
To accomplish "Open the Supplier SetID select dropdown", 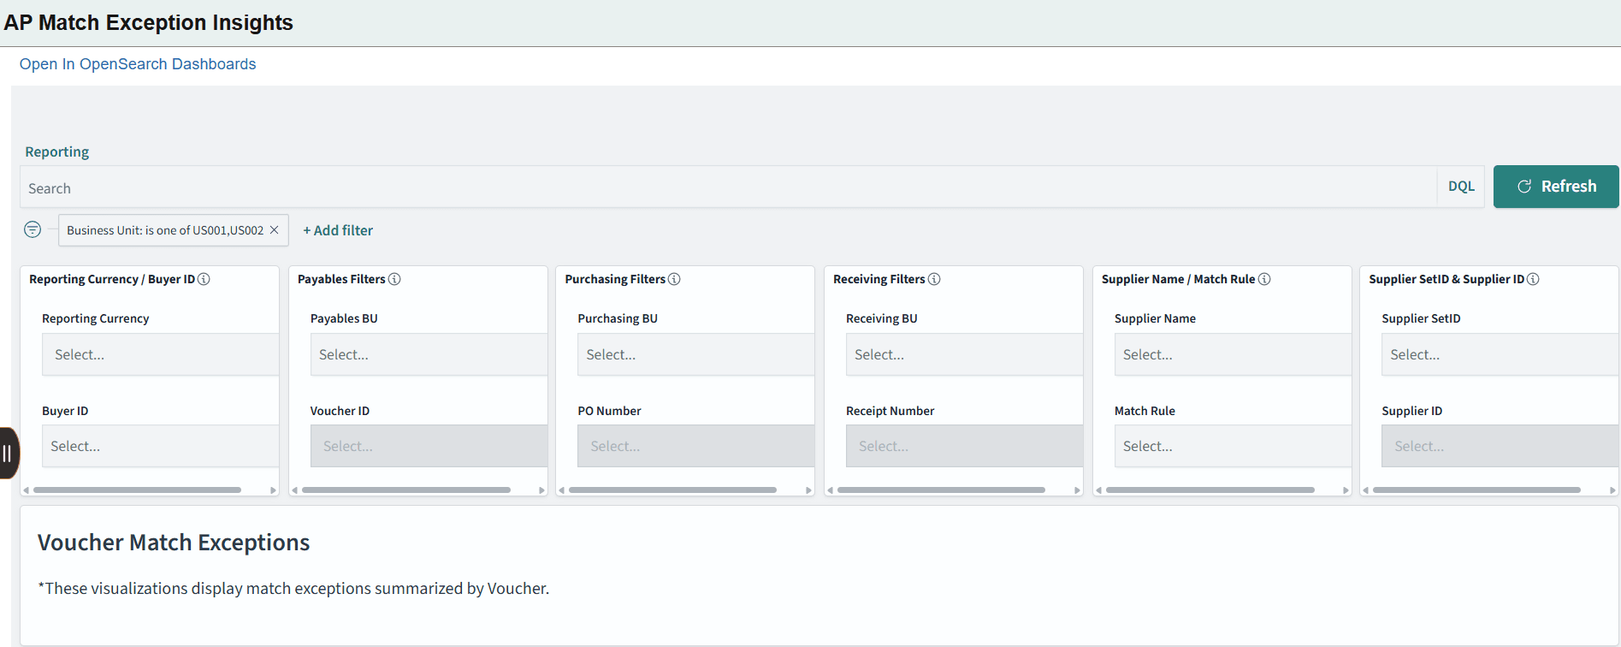I will click(1500, 354).
